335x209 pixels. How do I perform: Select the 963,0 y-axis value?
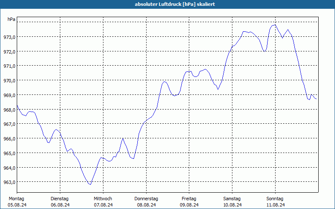coord(9,183)
